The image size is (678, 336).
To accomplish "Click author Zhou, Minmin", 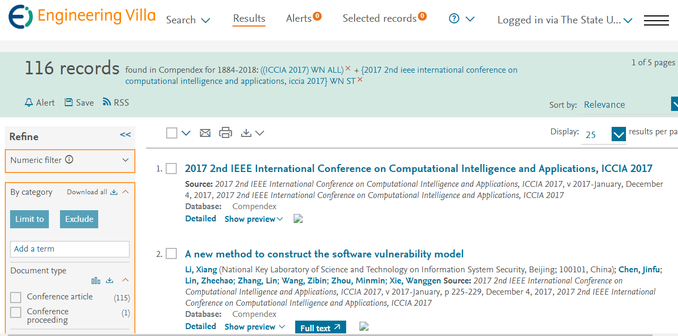I will click(x=358, y=281).
